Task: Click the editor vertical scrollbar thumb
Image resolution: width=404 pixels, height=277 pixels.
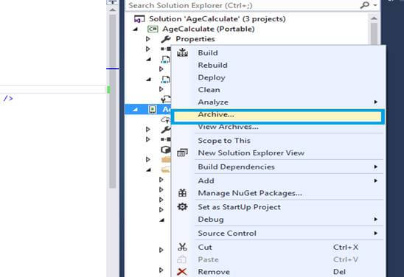Action: tap(112, 101)
